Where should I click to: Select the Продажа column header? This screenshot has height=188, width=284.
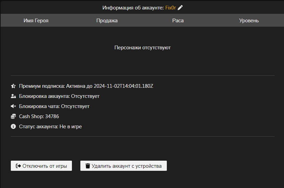click(x=107, y=21)
